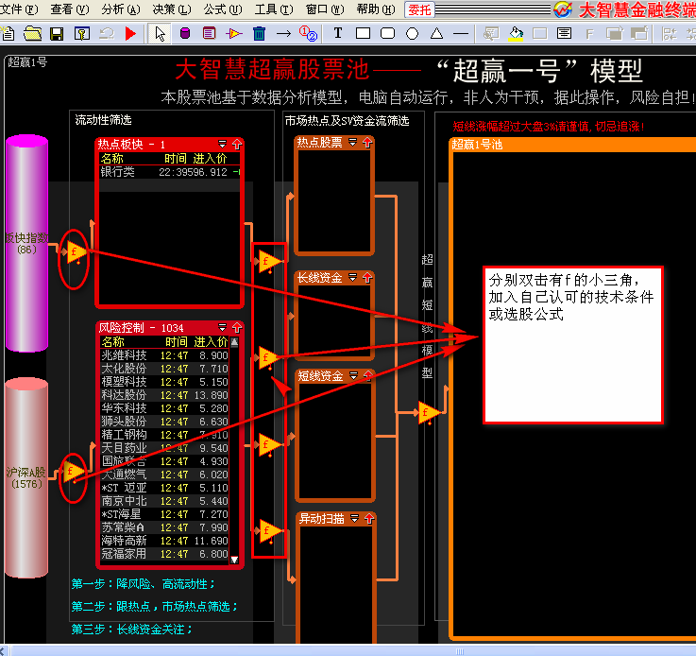Insert a list pool box tool
This screenshot has height=656, width=696.
click(209, 33)
